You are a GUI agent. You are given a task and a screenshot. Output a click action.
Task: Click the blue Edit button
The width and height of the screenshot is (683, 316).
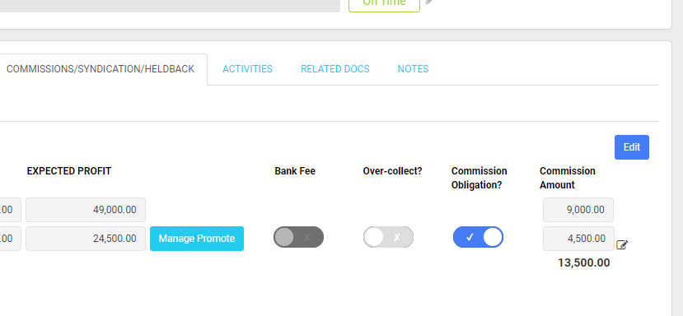click(632, 147)
